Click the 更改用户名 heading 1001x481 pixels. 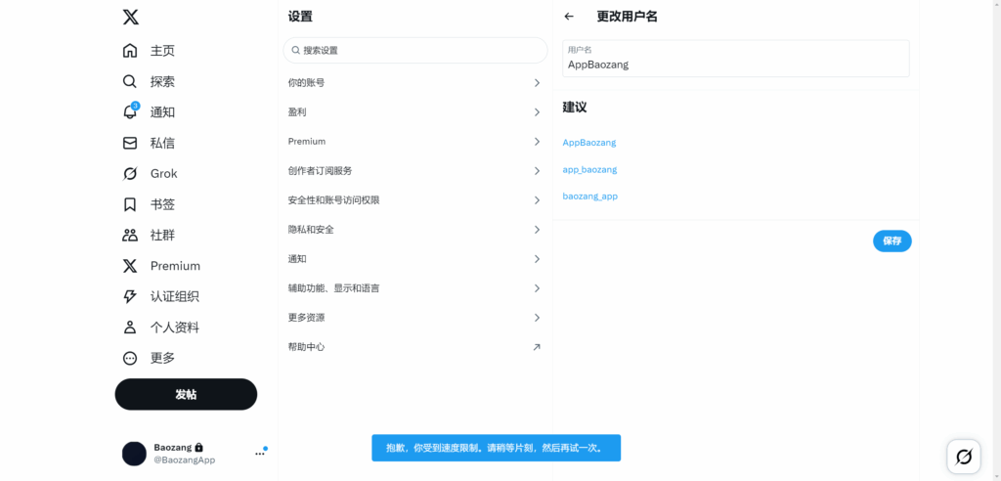627,17
